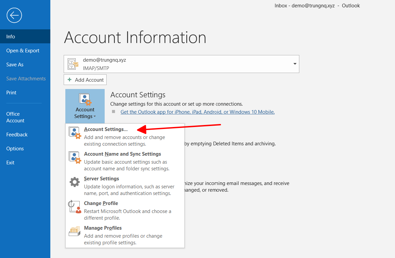The width and height of the screenshot is (395, 258).
Task: Click the Account Settings button's person-gear icon
Action: (85, 100)
